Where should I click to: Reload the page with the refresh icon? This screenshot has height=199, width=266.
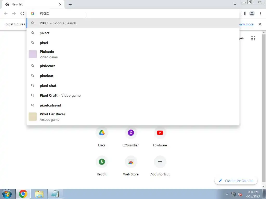(22, 13)
